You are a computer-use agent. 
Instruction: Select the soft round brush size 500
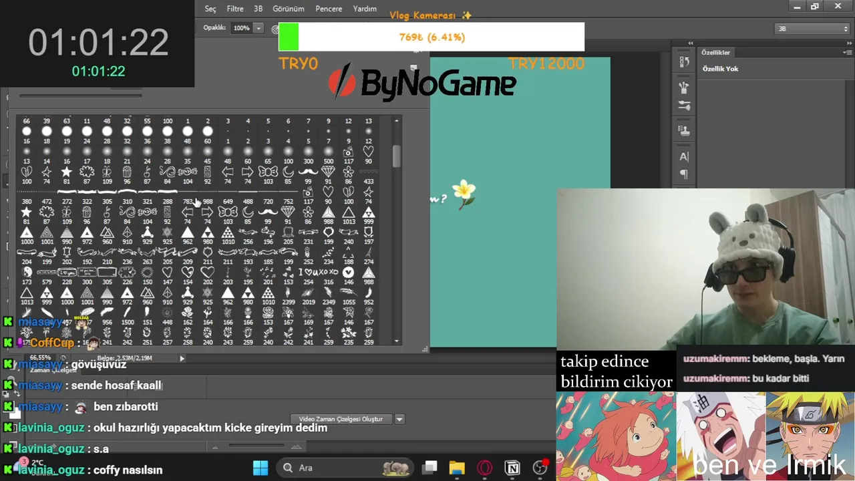[x=328, y=155]
